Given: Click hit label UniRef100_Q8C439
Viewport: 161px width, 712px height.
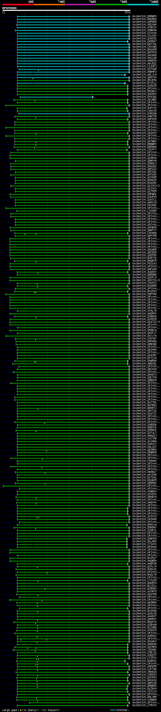Looking at the screenshot, I should [x=144, y=369].
